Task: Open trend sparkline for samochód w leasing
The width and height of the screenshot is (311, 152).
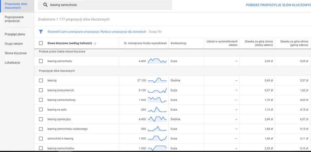Action: 157,138
